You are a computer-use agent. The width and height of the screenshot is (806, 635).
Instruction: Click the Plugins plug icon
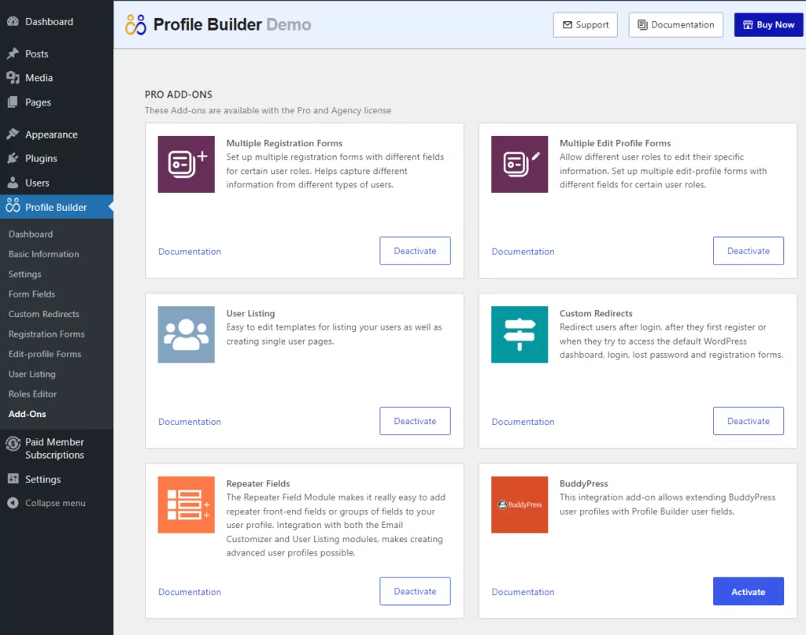coord(13,158)
